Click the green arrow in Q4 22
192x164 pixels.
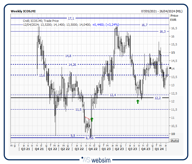(92, 119)
